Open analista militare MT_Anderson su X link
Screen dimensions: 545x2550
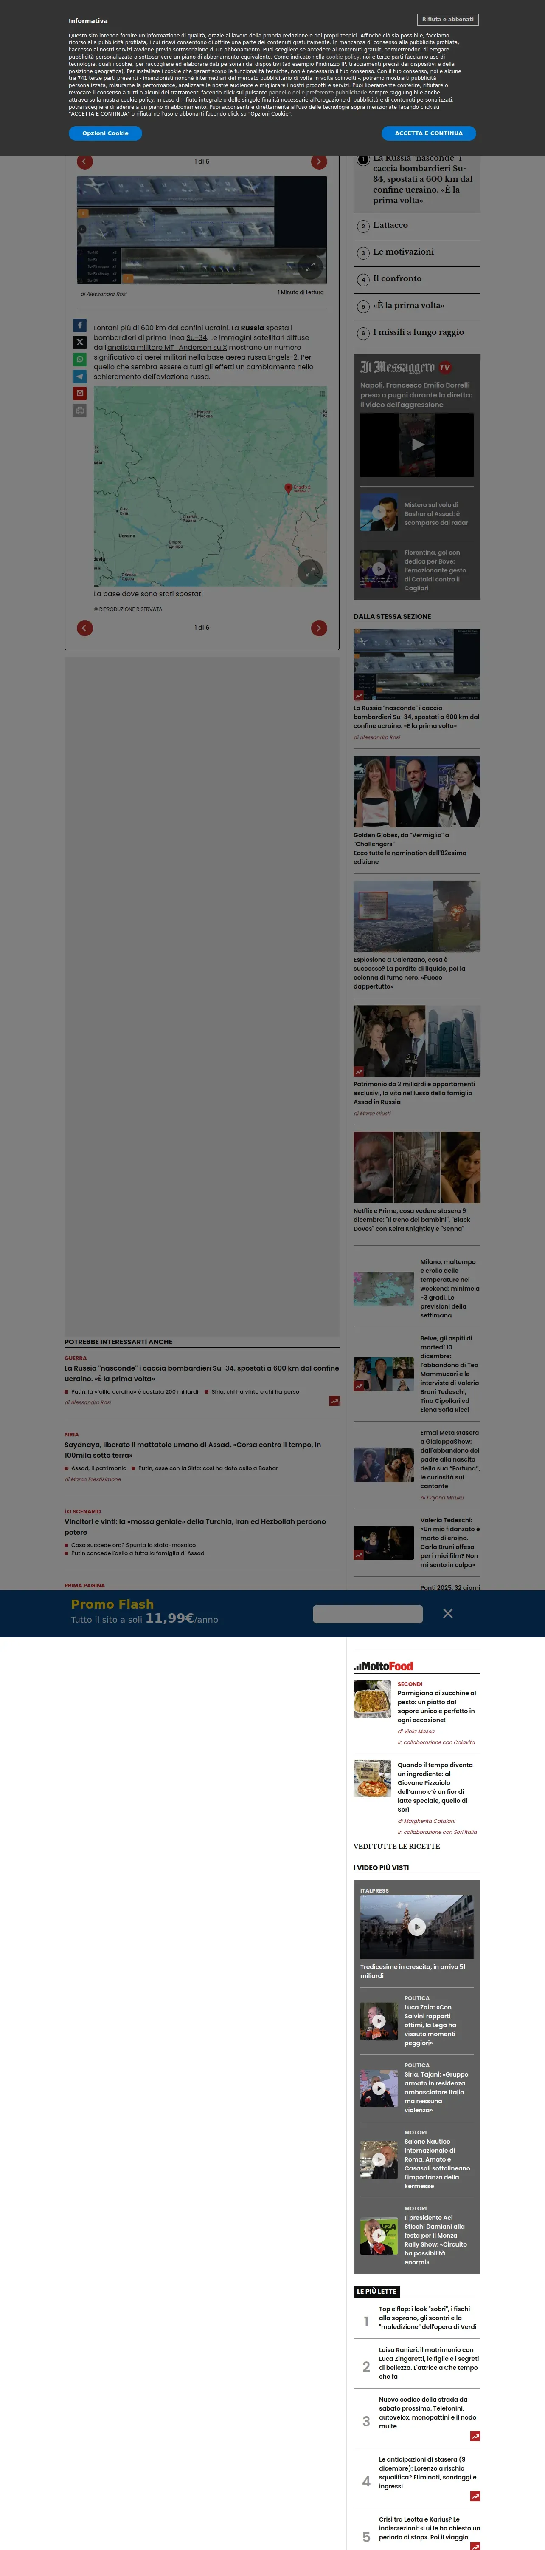(167, 348)
